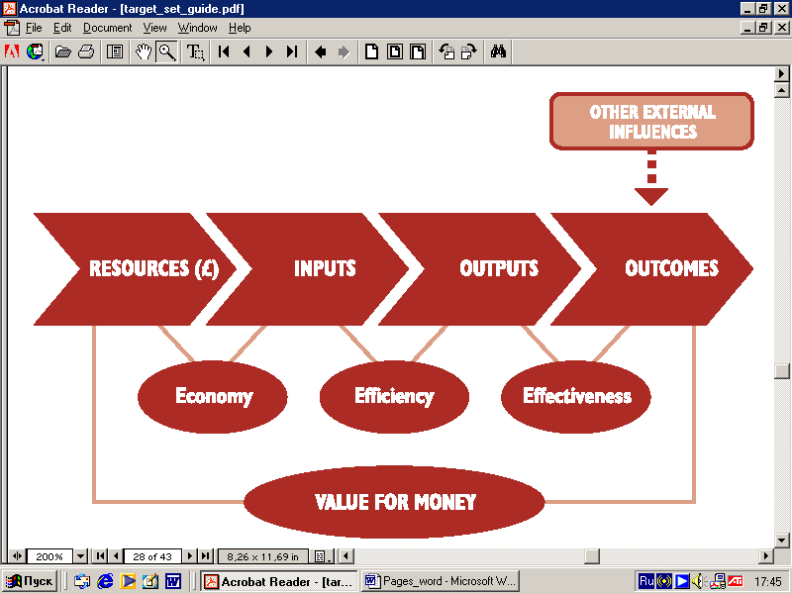Open the page layout dropdown in status bar
This screenshot has width=792, height=594.
click(323, 556)
